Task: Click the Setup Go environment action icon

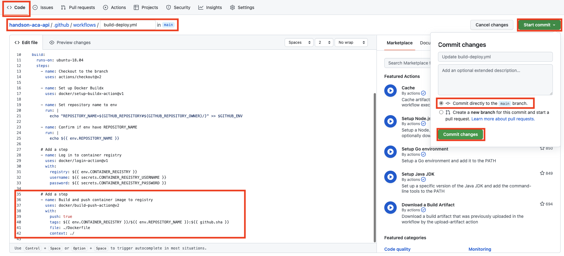Action: point(390,152)
